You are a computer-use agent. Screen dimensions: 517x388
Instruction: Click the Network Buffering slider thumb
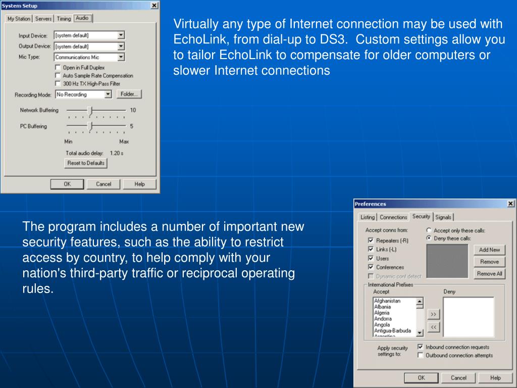click(91, 111)
